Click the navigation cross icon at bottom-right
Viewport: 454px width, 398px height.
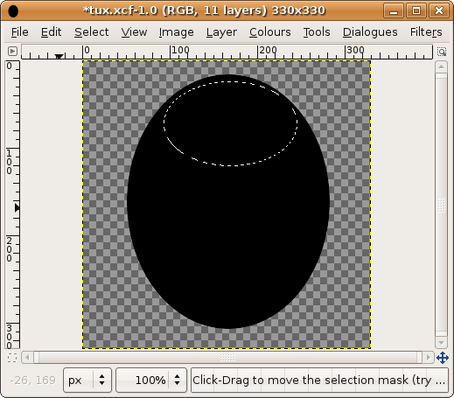pos(442,358)
